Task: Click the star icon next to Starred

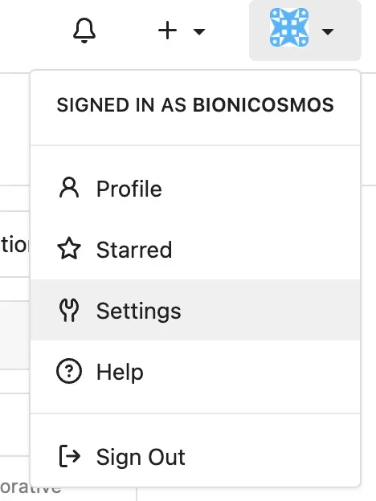Action: click(69, 248)
